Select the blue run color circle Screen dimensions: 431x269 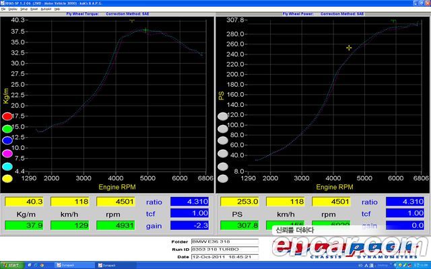(x=7, y=141)
